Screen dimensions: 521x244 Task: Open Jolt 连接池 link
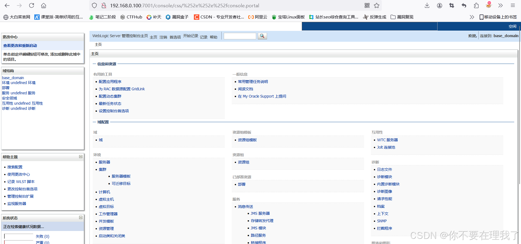(x=386, y=147)
